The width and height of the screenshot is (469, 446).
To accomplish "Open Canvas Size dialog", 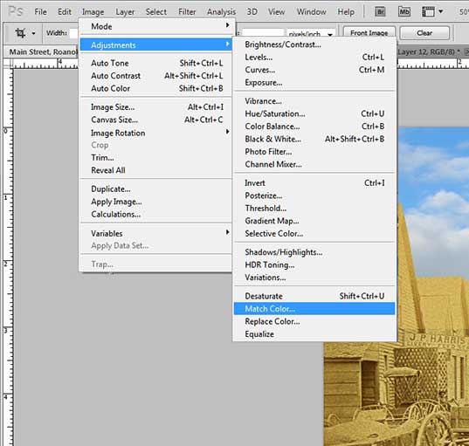I will (155, 120).
